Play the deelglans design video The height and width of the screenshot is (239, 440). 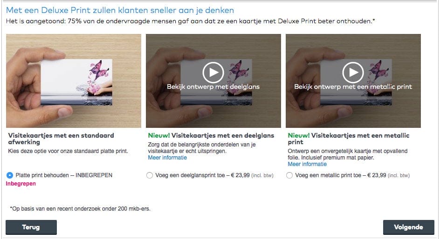(213, 73)
